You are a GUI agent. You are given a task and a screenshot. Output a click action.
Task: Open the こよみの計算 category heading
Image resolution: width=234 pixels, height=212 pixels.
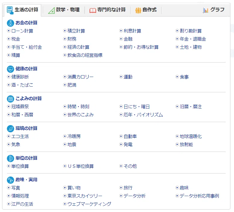tap(29, 98)
